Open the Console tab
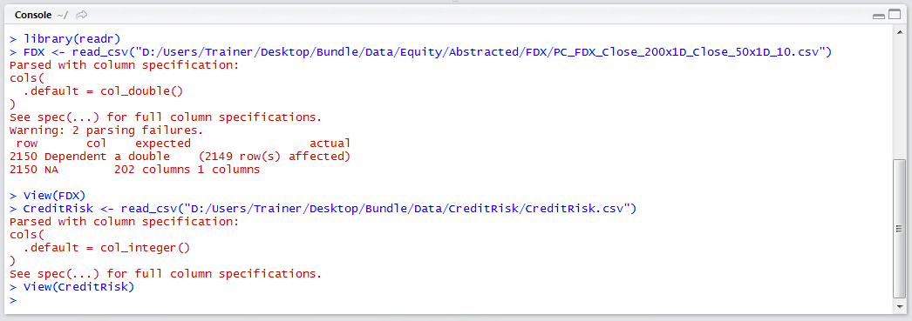The width and height of the screenshot is (912, 321). [32, 15]
